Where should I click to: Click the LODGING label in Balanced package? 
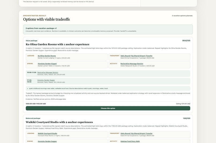click(31, 133)
